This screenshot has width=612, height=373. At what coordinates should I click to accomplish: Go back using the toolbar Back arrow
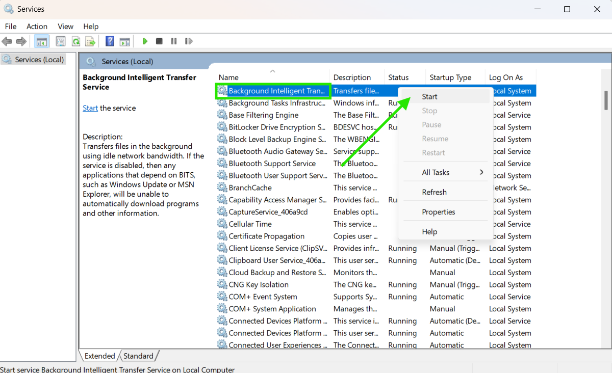coord(7,41)
